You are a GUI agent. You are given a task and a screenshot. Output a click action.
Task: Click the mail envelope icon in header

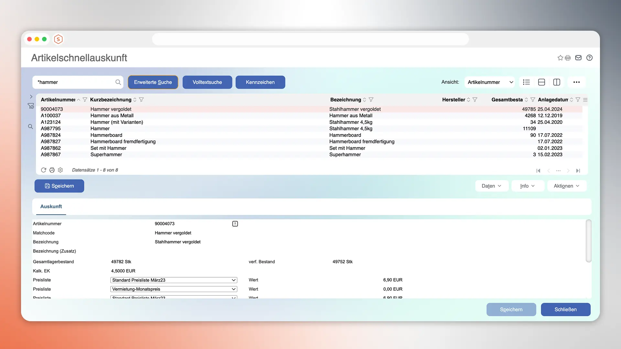[578, 58]
